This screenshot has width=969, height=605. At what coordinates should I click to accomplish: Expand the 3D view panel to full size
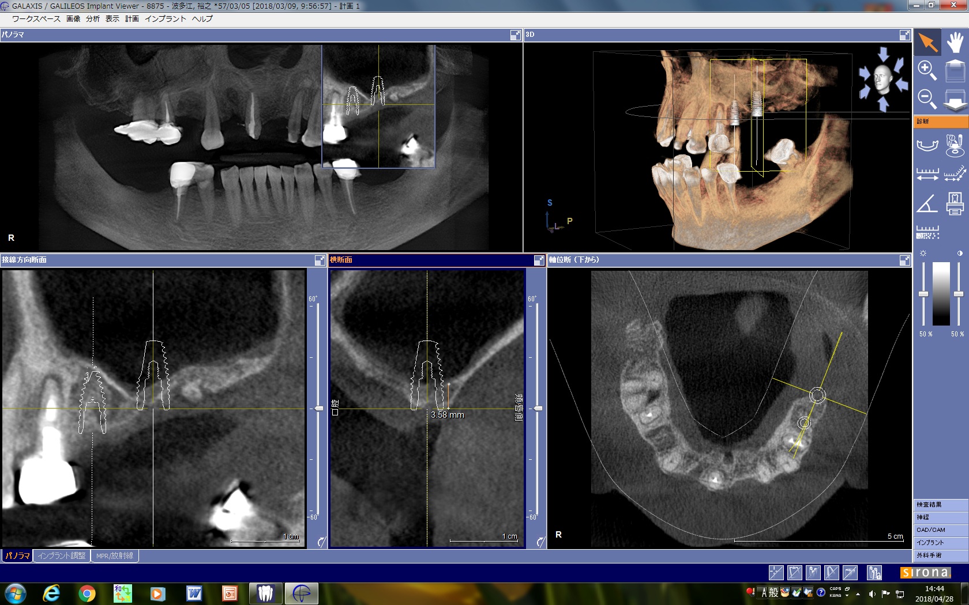tap(904, 35)
